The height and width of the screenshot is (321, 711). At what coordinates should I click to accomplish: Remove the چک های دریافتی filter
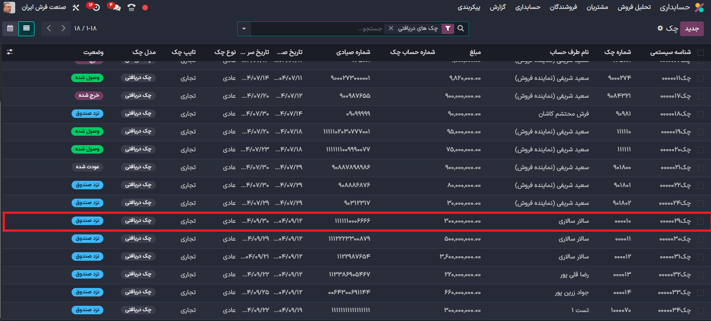[x=391, y=29]
